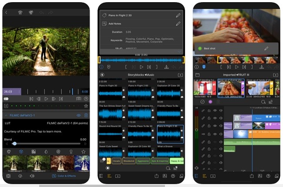Go back using the top-left arrow in the effects editor
This screenshot has width=283, height=187.
[x=6, y=12]
